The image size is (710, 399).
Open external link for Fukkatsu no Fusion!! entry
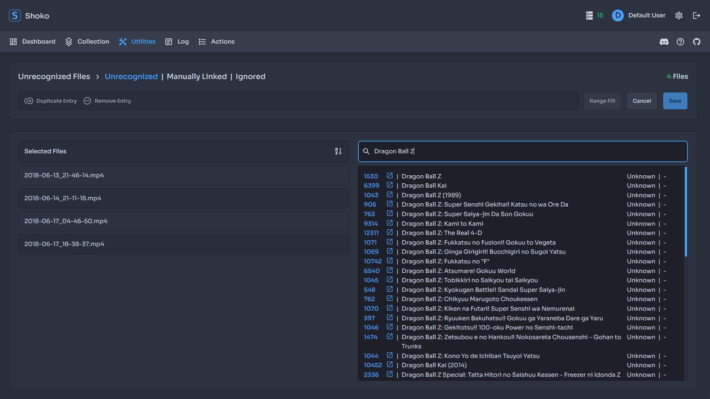(x=389, y=242)
